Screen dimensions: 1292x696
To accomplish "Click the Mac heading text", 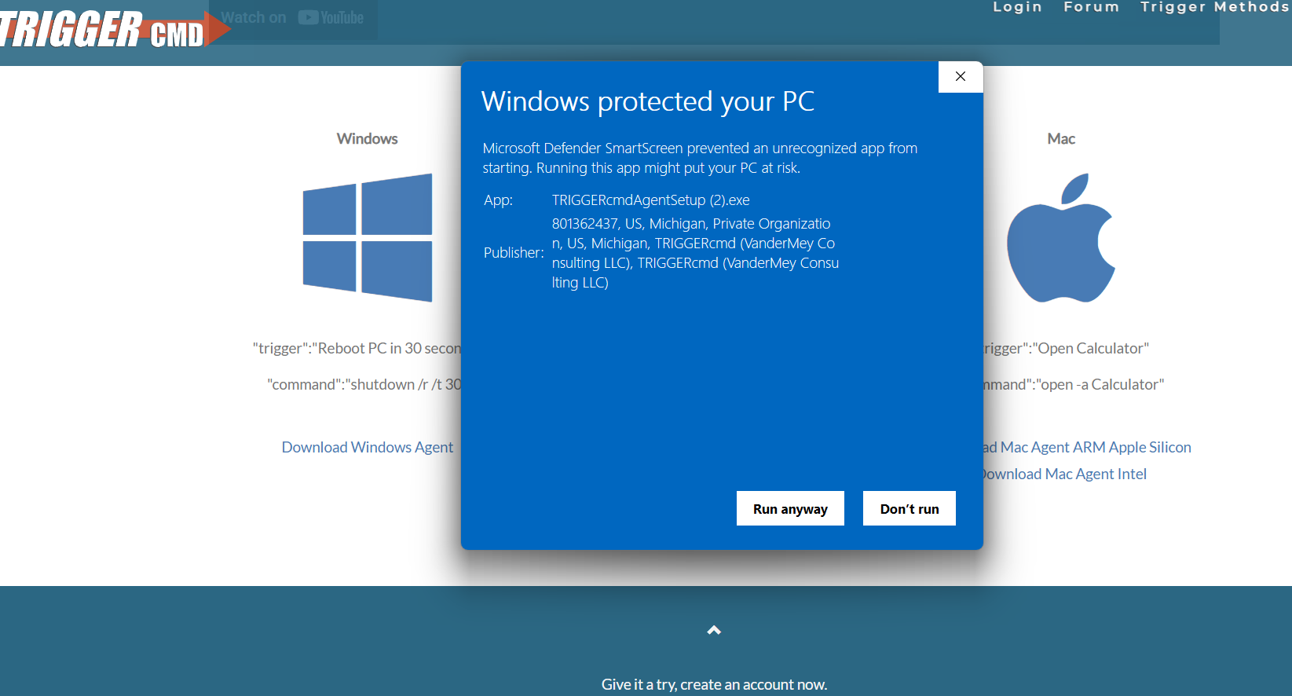I will 1061,139.
